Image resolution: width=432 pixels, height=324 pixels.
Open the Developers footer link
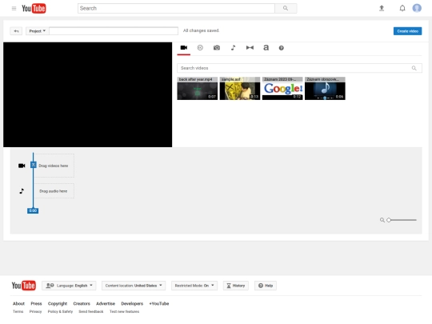coord(132,304)
